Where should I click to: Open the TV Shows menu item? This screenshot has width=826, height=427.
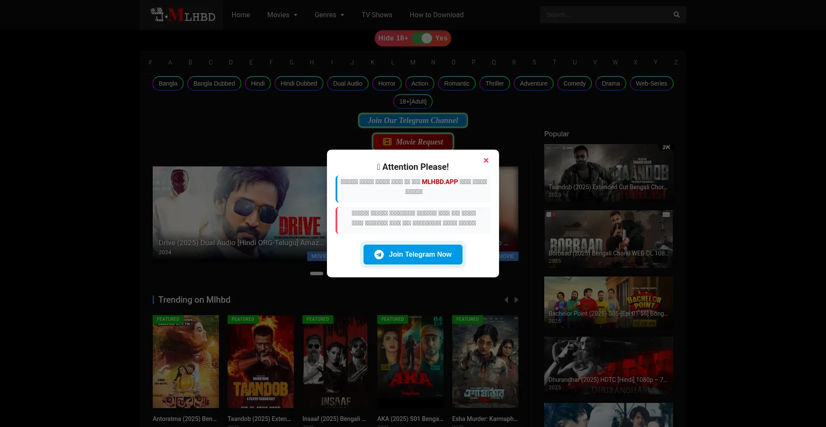pyautogui.click(x=377, y=15)
